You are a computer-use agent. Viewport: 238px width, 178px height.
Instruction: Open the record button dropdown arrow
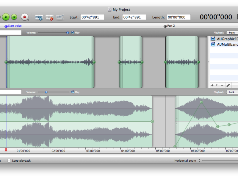[29, 20]
